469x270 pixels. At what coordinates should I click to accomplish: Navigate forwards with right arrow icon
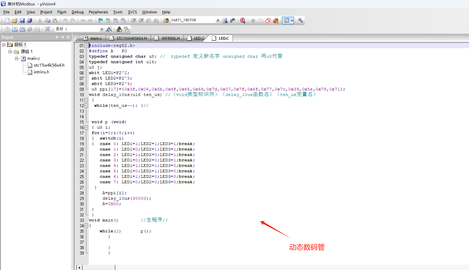pos(90,20)
